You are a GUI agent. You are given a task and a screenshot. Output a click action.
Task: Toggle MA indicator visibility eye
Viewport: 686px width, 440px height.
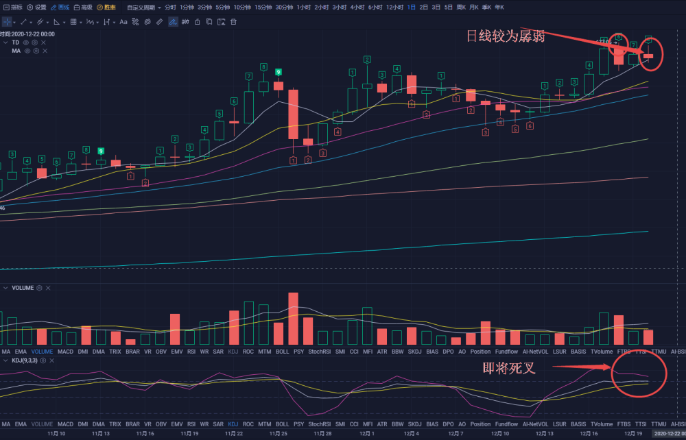tap(27, 51)
